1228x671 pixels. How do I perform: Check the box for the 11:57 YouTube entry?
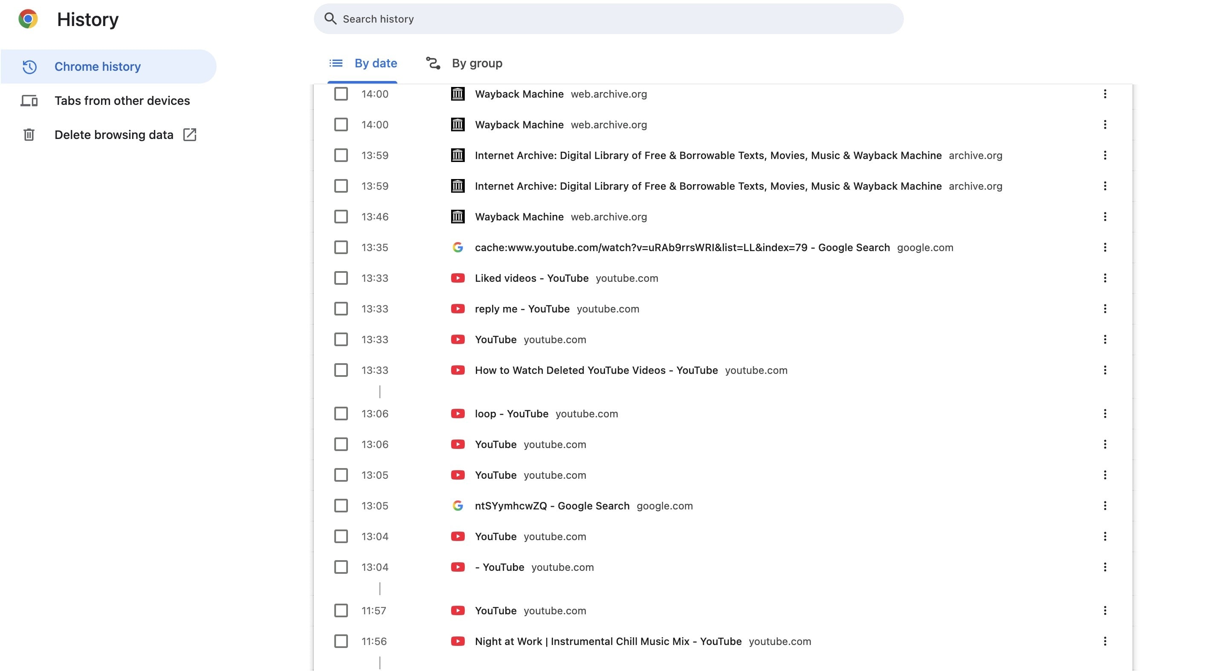coord(341,611)
